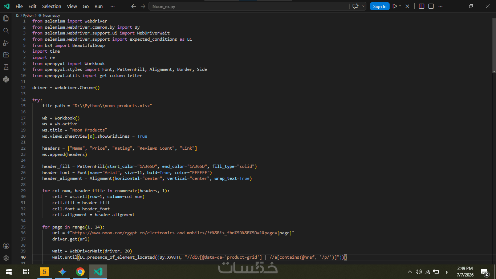Screen dimensions: 496x279
Task: Click "import BeautifulSoup" on line 5
Action: coord(80,45)
